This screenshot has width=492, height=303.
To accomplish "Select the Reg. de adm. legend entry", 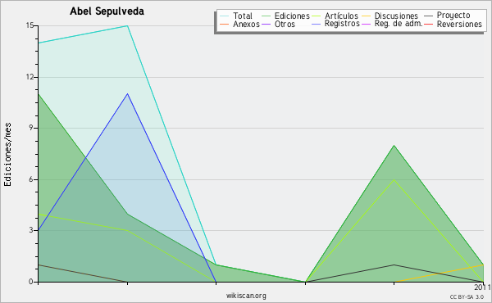I will (399, 24).
